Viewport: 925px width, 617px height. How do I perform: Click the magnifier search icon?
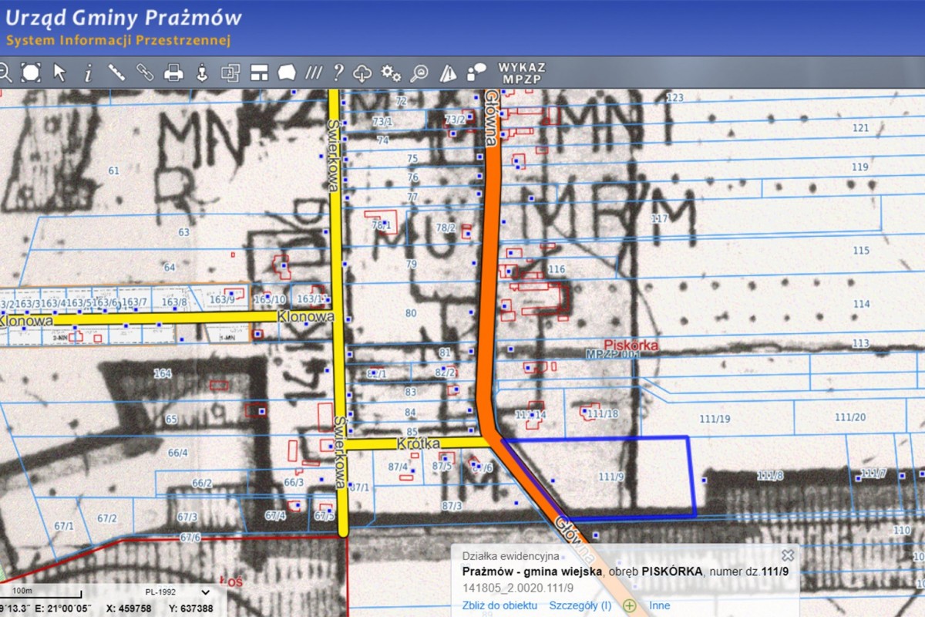[x=419, y=73]
